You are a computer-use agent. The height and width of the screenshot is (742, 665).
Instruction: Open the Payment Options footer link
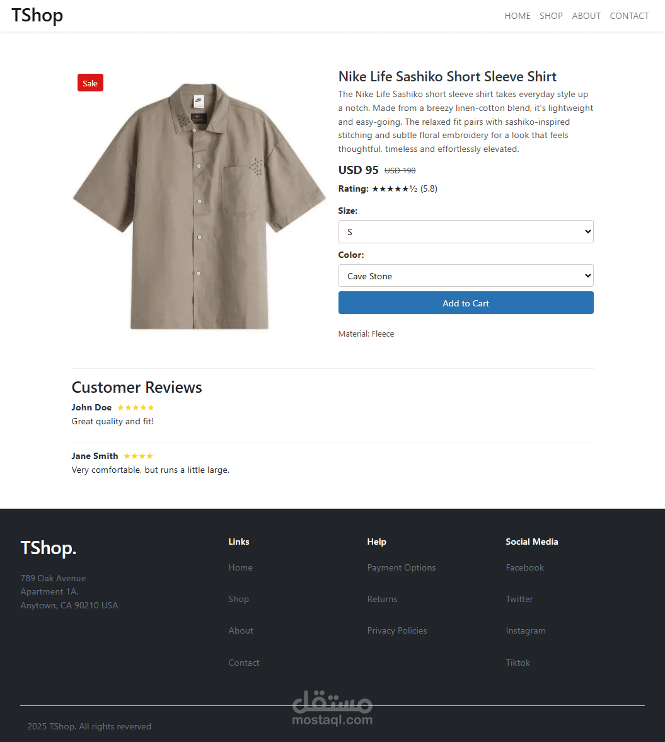coord(402,567)
